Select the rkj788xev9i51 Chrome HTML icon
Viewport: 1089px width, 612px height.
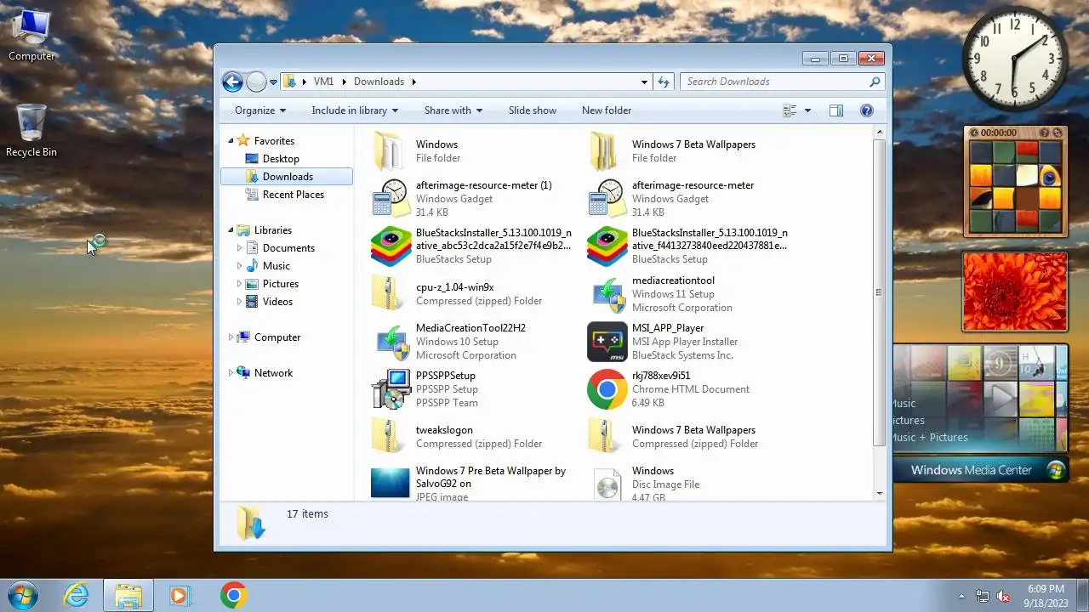(x=607, y=389)
